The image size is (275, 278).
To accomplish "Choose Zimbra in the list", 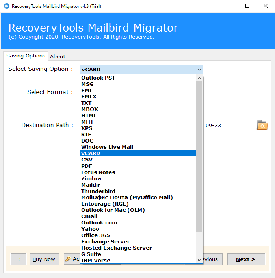I will 138,178.
